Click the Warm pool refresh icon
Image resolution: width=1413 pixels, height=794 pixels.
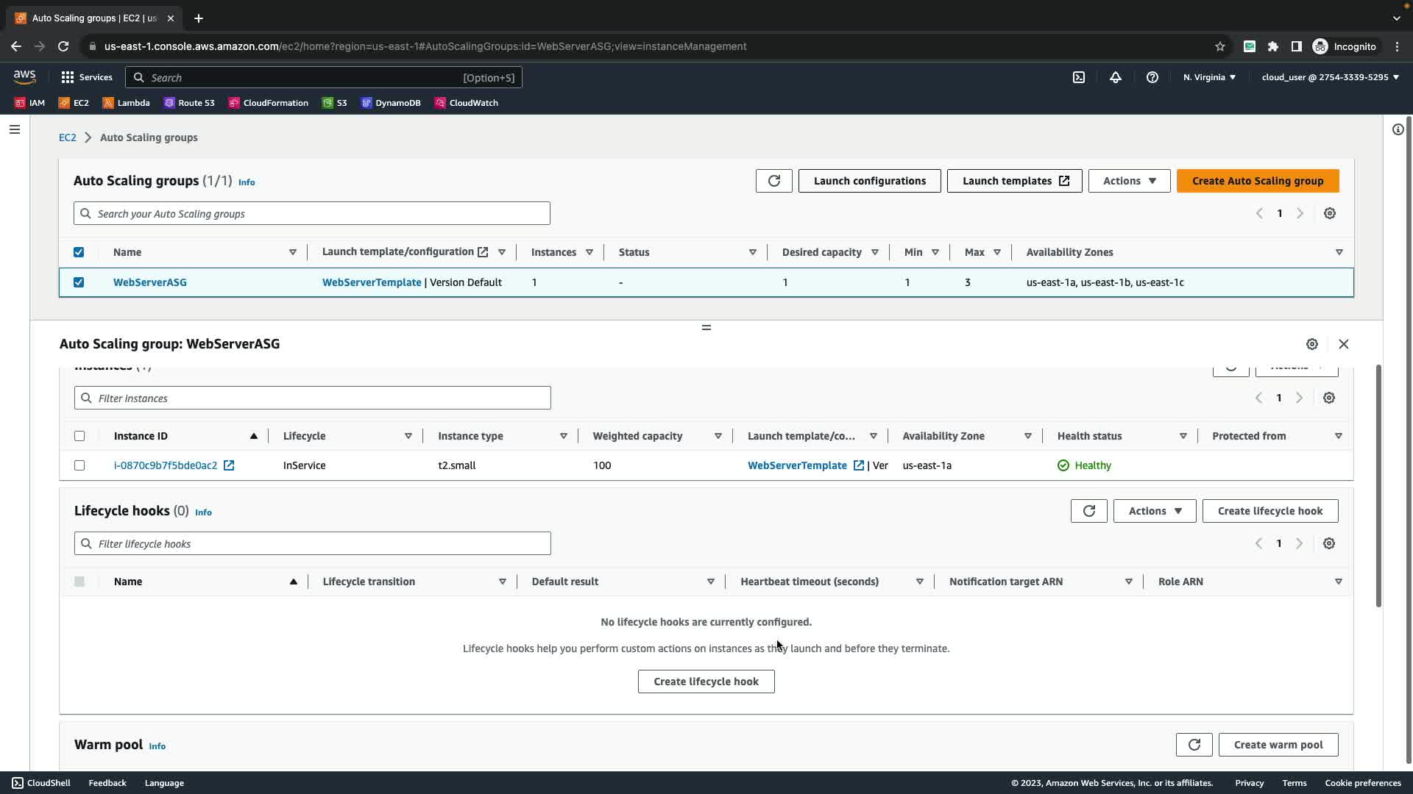click(x=1194, y=745)
